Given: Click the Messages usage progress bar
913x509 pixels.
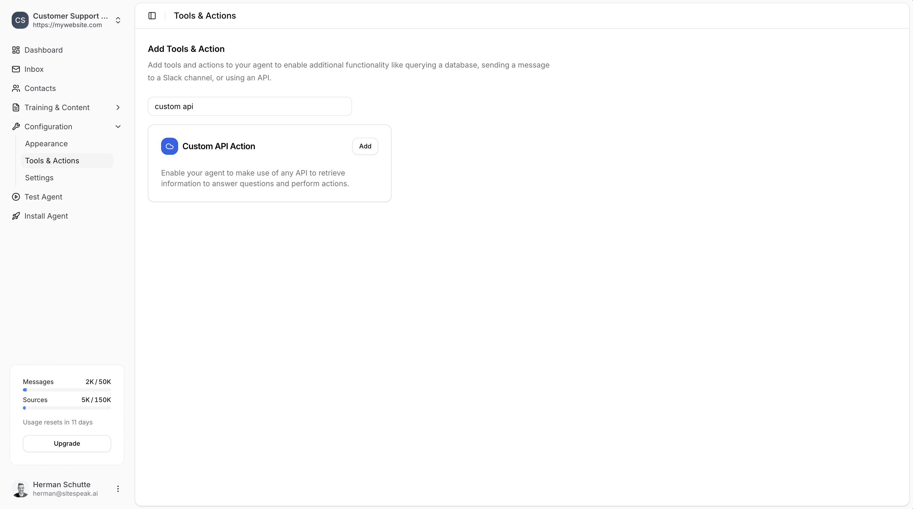Looking at the screenshot, I should 67,390.
